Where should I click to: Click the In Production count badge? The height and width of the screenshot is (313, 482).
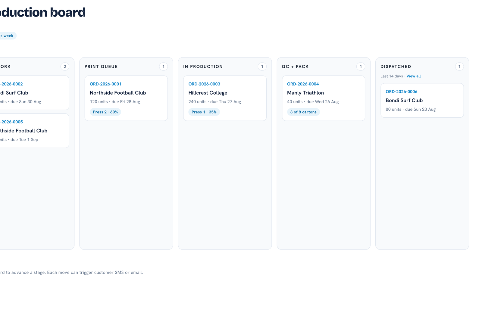click(262, 67)
